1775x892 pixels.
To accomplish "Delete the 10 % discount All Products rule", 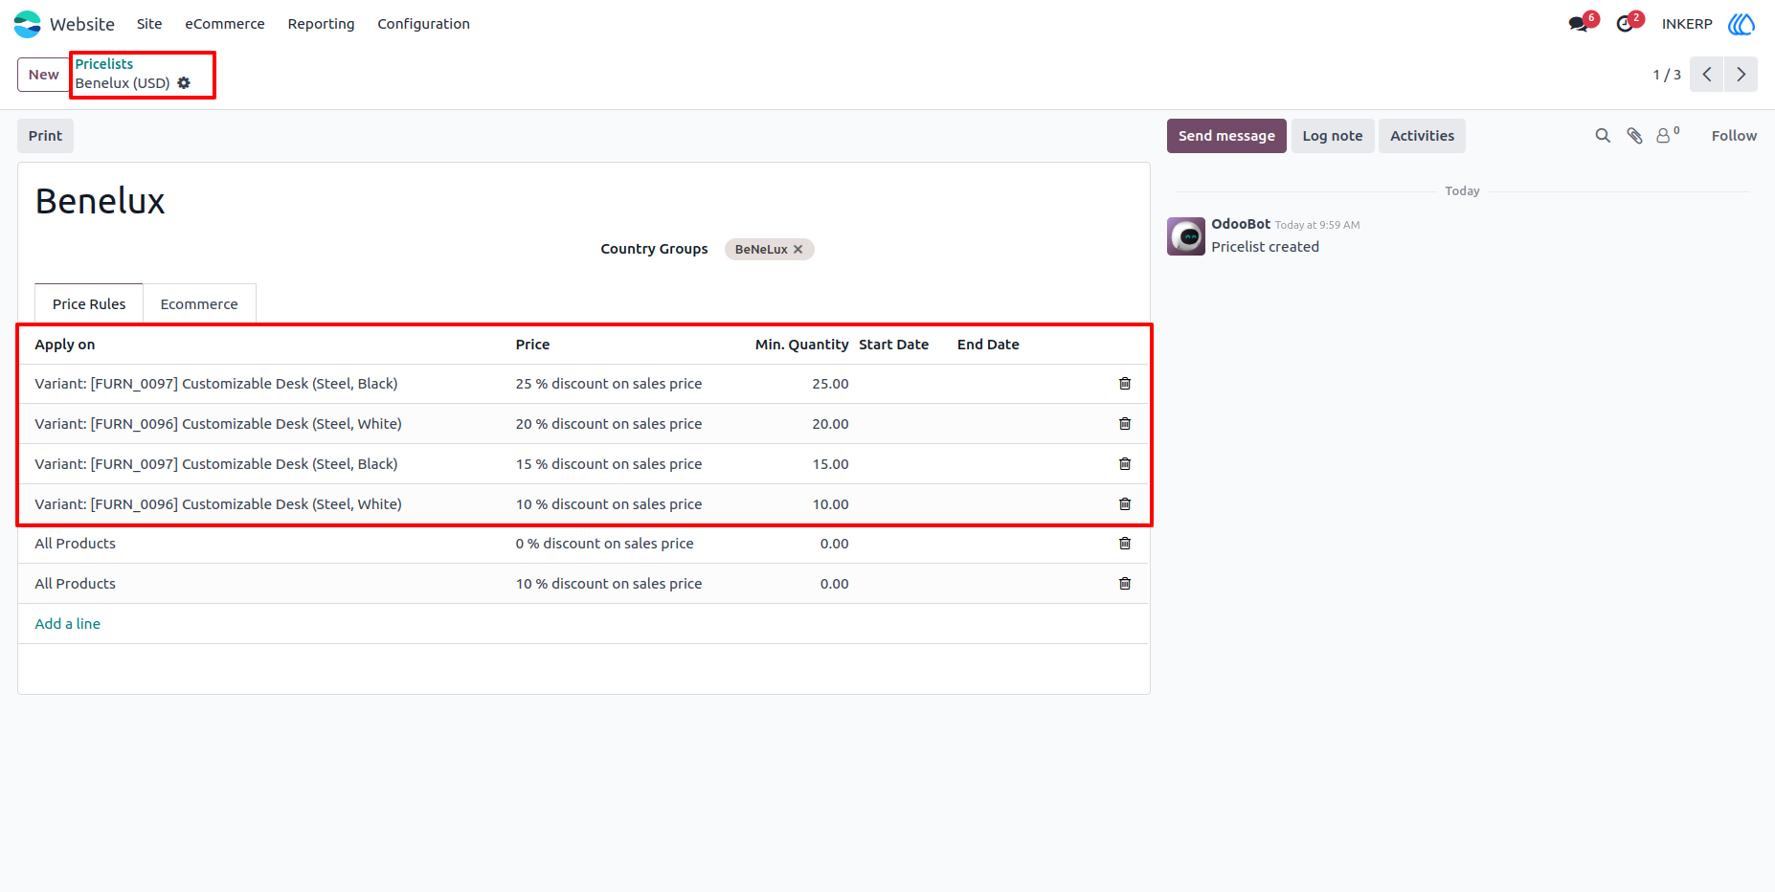I will coord(1125,584).
